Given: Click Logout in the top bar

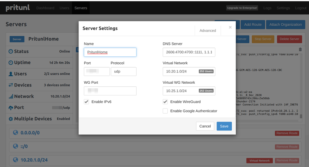Looking at the screenshot, I should [300, 8].
